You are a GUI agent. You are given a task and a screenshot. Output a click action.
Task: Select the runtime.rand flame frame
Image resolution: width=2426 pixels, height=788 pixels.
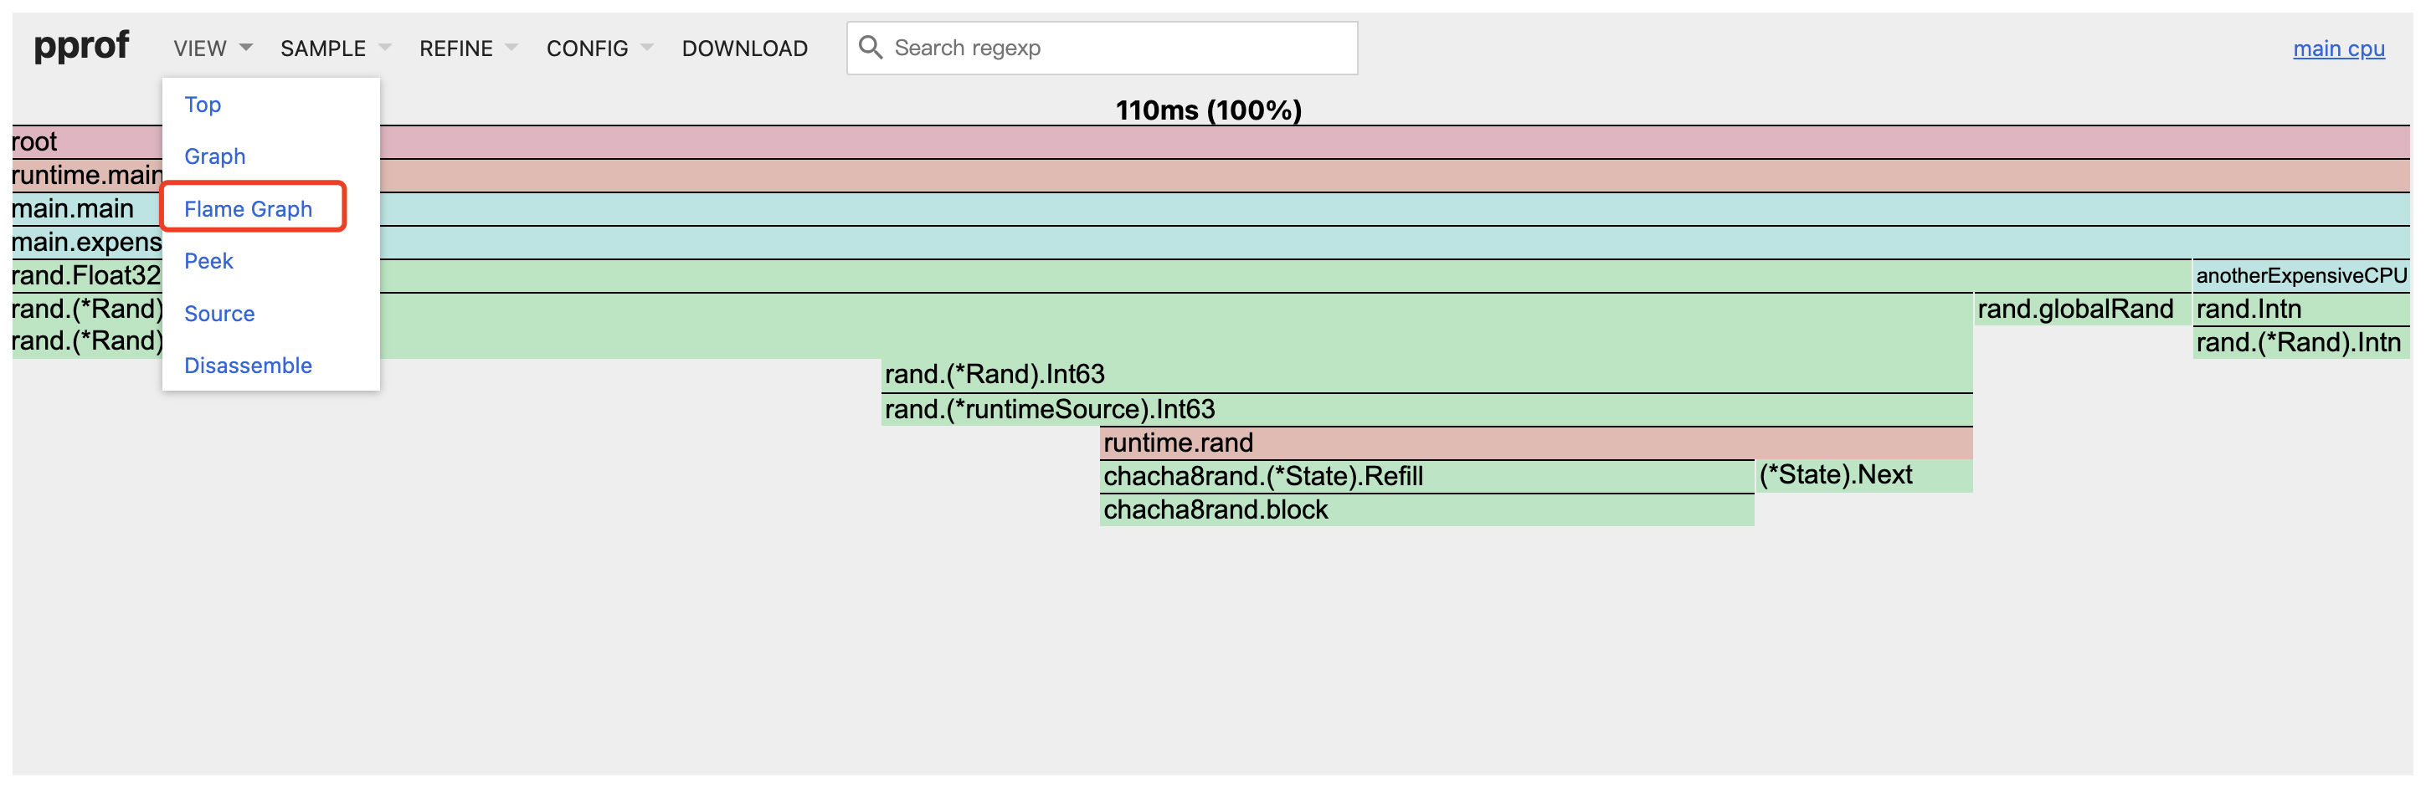[x=1535, y=443]
